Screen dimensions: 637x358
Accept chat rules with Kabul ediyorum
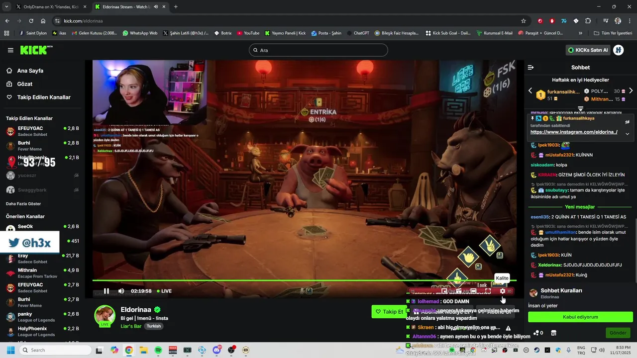point(580,317)
